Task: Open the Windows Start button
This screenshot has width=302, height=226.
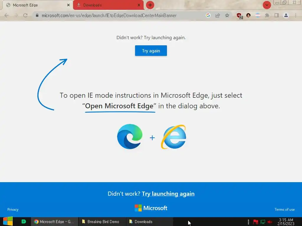Action: pyautogui.click(x=8, y=221)
